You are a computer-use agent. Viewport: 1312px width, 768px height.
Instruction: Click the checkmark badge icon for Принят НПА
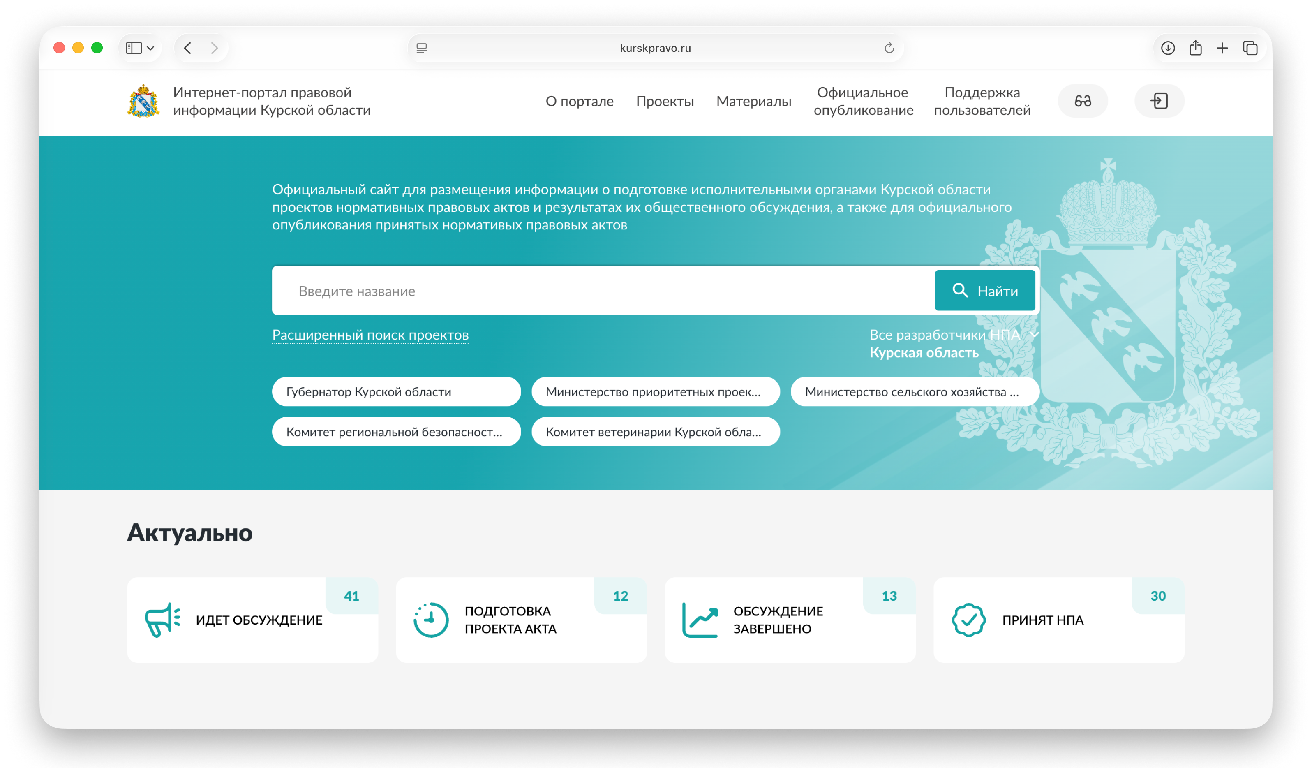click(x=968, y=620)
